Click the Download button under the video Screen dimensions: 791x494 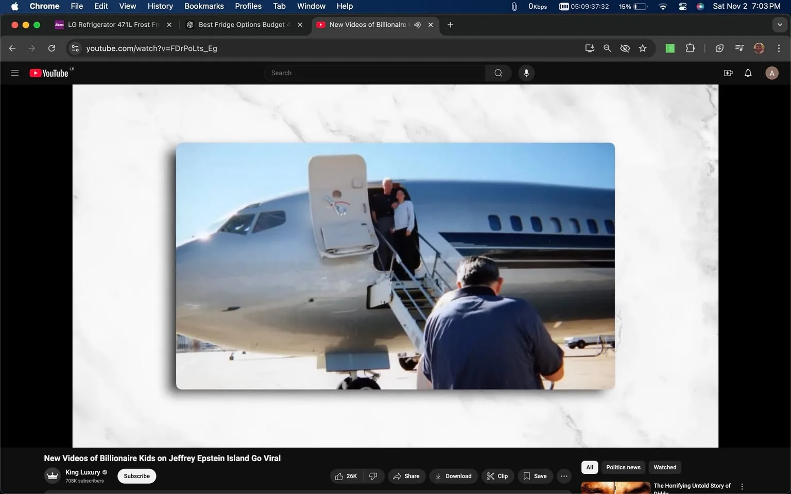point(453,476)
